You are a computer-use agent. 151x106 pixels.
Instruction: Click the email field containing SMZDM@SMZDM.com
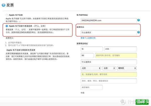(109, 20)
